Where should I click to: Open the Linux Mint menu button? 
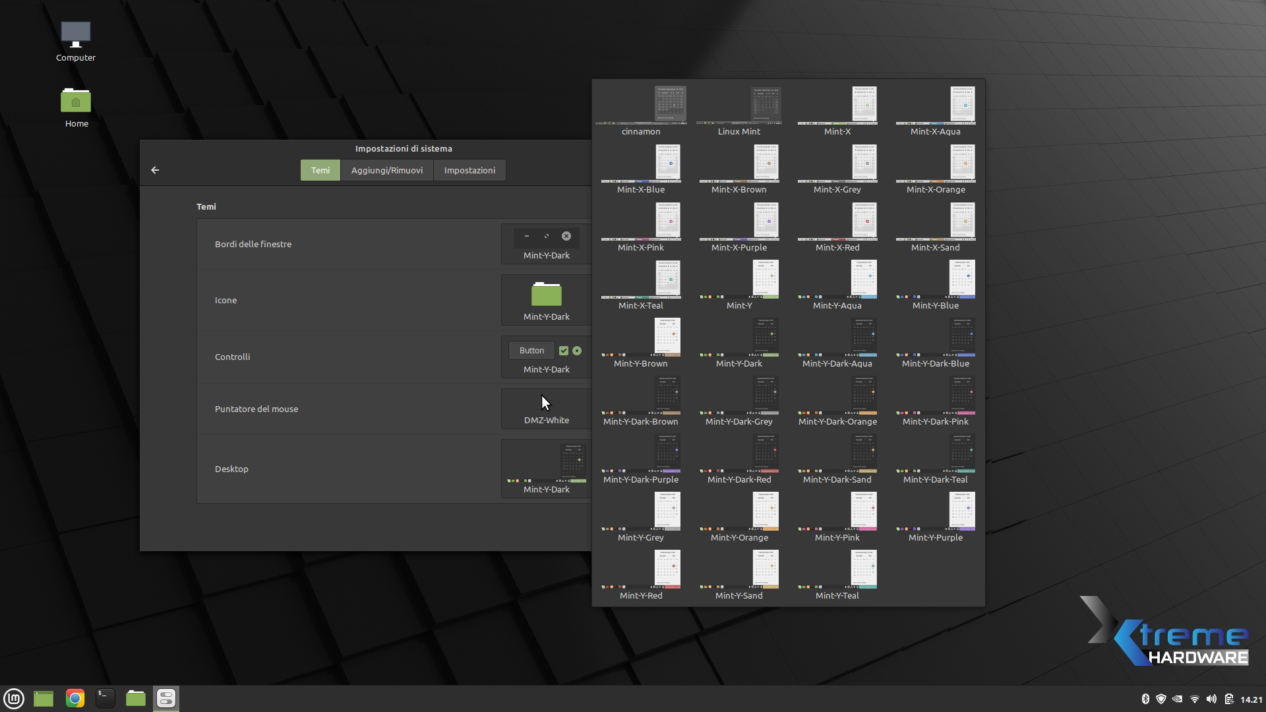click(14, 698)
